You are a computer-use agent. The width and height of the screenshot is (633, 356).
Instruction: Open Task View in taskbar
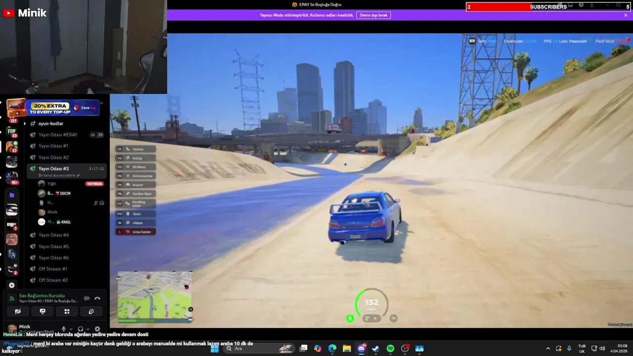(304, 349)
